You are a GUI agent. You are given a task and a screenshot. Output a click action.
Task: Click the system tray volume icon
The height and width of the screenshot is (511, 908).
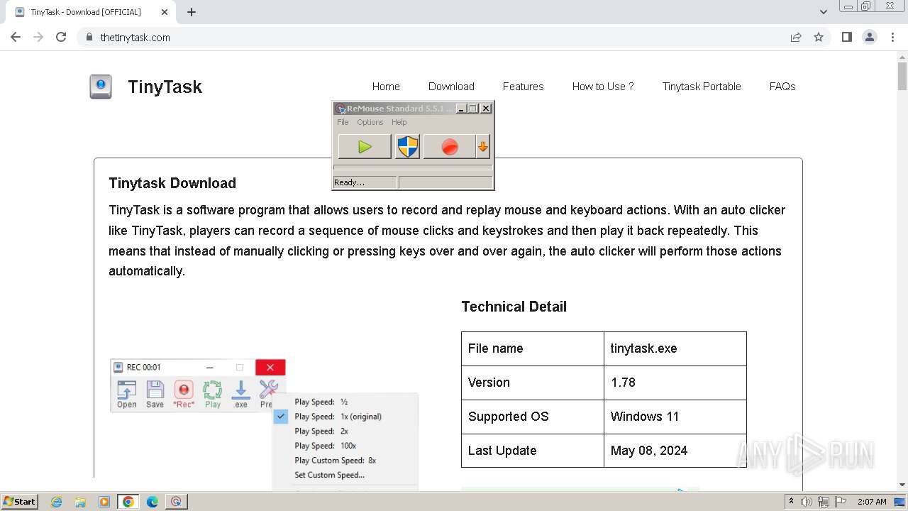tap(807, 502)
